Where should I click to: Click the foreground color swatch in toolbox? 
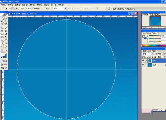(3, 54)
